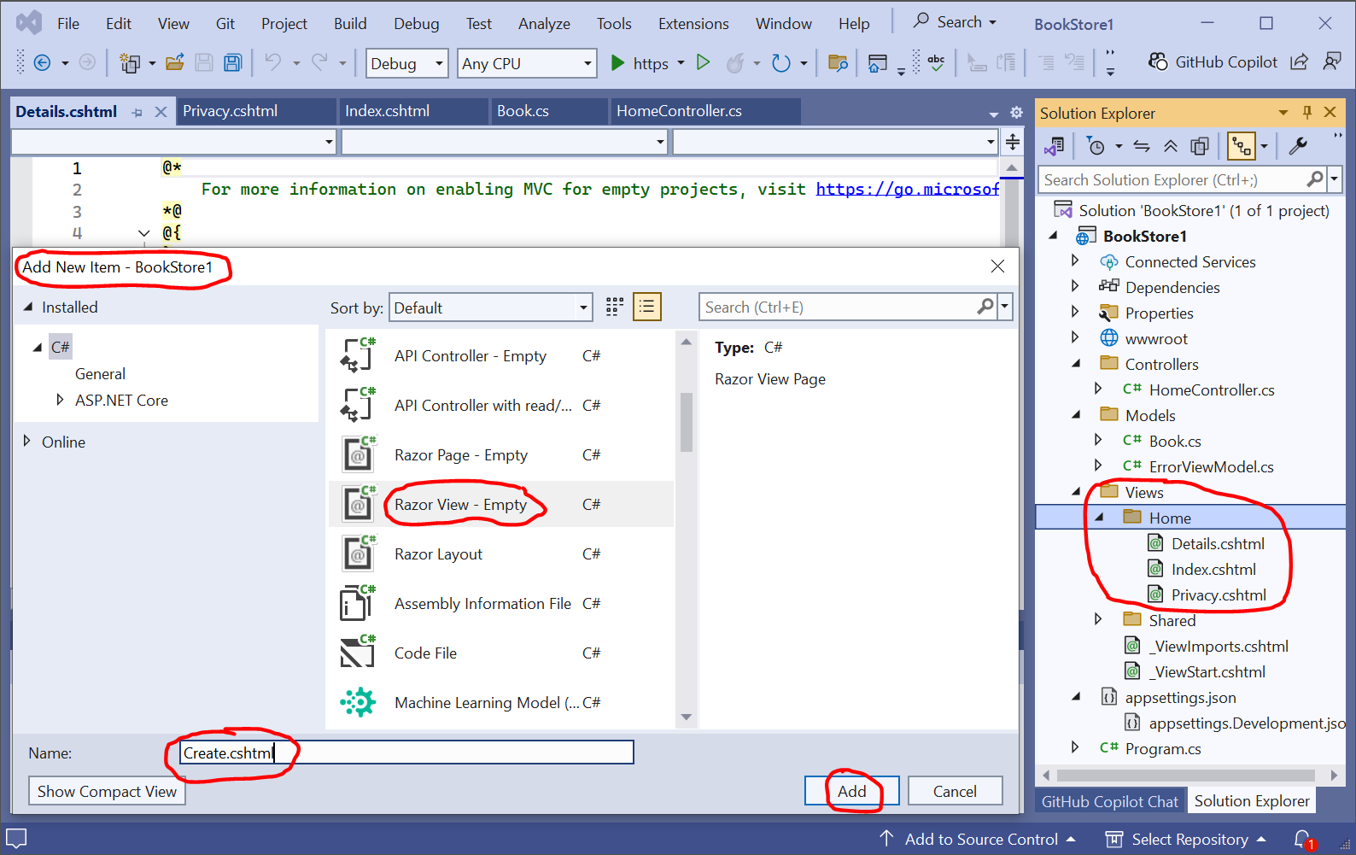This screenshot has height=855, width=1356.
Task: Select Razor Layout template
Action: (501, 554)
